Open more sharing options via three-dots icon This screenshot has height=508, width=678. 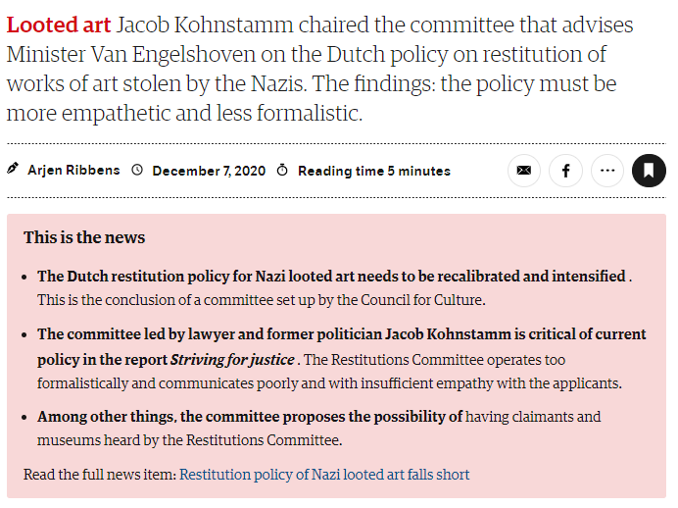coord(607,171)
